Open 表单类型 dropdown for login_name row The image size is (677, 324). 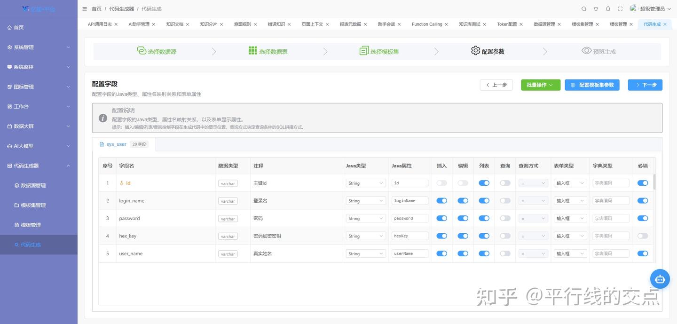tap(570, 201)
